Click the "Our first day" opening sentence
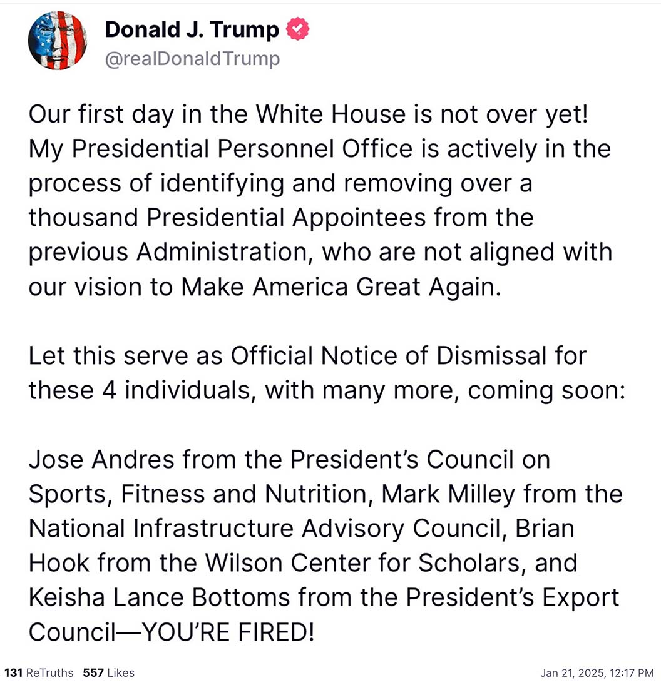The height and width of the screenshot is (685, 661). pyautogui.click(x=308, y=115)
